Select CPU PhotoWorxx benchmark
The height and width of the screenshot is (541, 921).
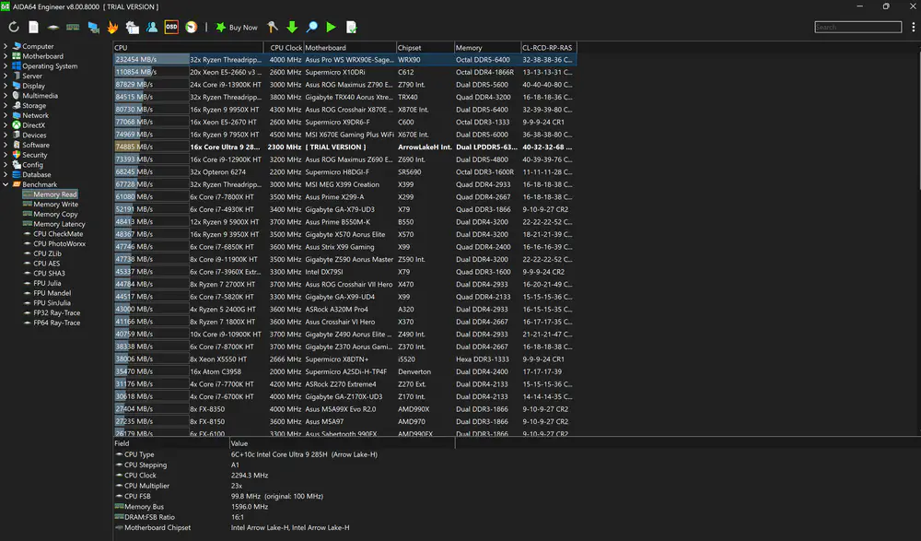pyautogui.click(x=59, y=243)
